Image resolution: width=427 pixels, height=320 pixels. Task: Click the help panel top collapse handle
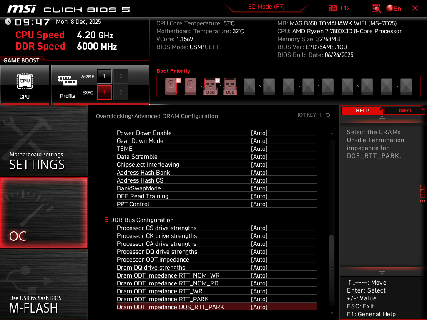(382, 118)
